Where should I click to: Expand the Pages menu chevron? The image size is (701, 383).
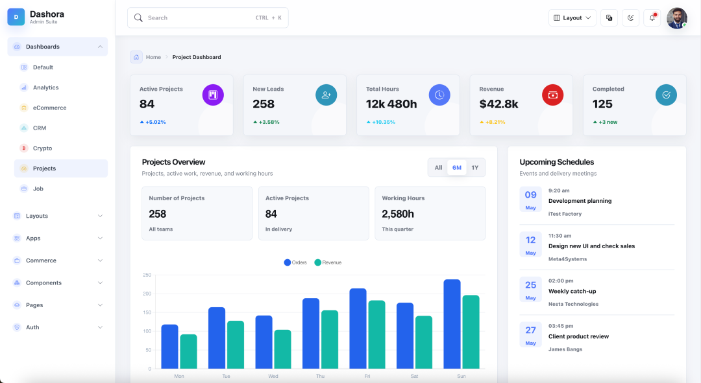click(x=100, y=305)
